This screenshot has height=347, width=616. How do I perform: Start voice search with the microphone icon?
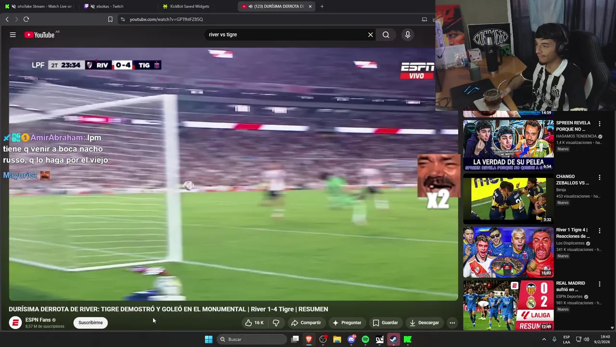pyautogui.click(x=408, y=35)
